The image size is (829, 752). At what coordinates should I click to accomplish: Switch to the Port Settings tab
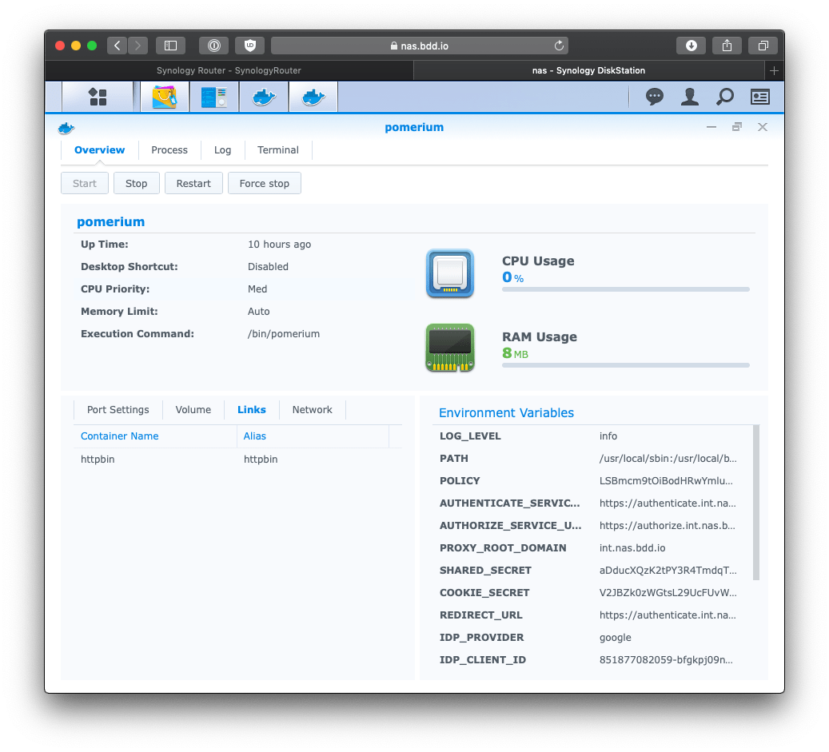pyautogui.click(x=118, y=409)
